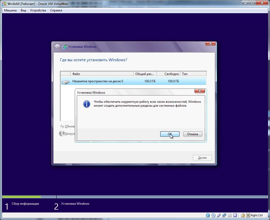270x220 pixels.
Task: Click the Обновить link
Action: [x=70, y=126]
